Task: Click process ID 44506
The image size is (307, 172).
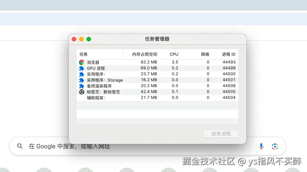Action: click(x=229, y=86)
